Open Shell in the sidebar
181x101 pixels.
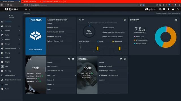(x=11, y=84)
